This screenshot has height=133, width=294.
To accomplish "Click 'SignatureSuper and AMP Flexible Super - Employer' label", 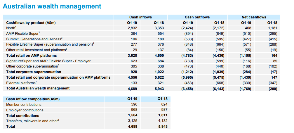I will pos(48,61).
